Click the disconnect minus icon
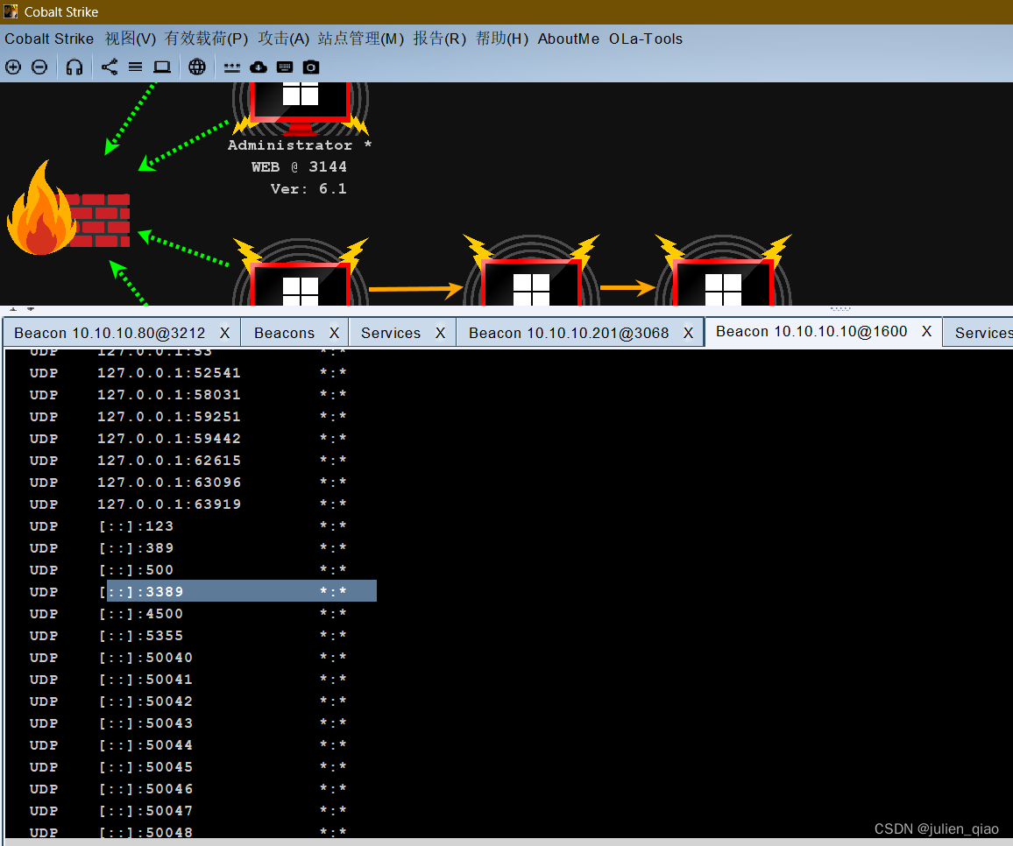Viewport: 1013px width, 846px height. [x=39, y=67]
